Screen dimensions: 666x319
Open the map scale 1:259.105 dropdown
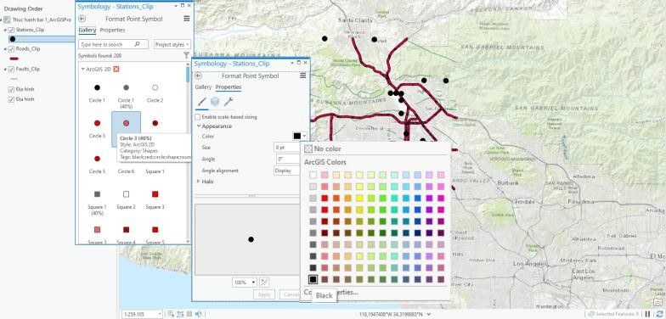coord(160,314)
